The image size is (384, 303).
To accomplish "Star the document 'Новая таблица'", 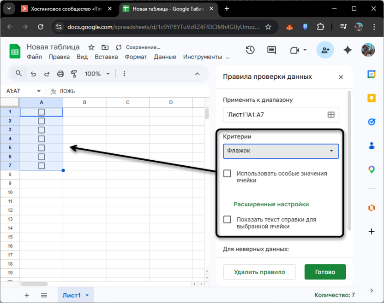I will [x=90, y=47].
